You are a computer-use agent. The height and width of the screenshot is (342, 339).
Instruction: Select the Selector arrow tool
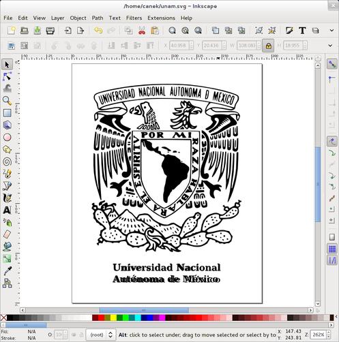(7, 65)
